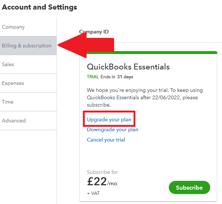Click the QuickBooks Essentials plan heading

(128, 67)
